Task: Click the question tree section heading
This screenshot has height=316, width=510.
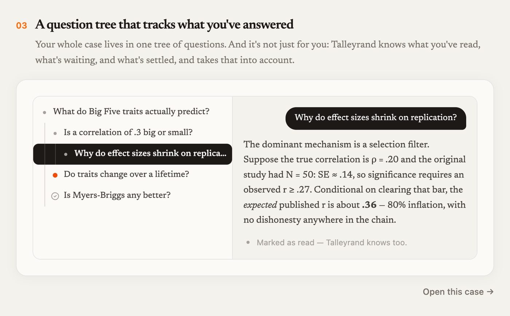Action: (x=164, y=25)
